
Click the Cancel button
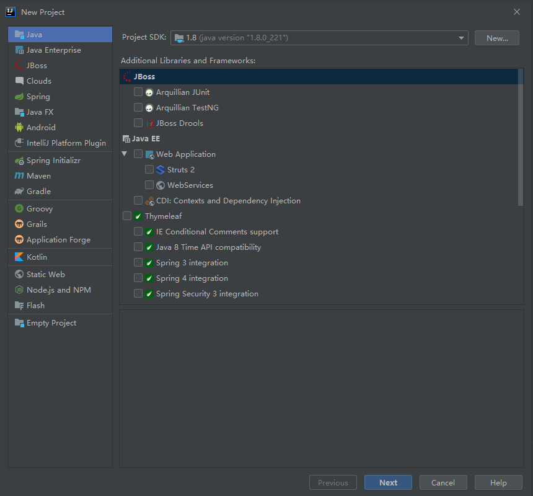pyautogui.click(x=443, y=482)
